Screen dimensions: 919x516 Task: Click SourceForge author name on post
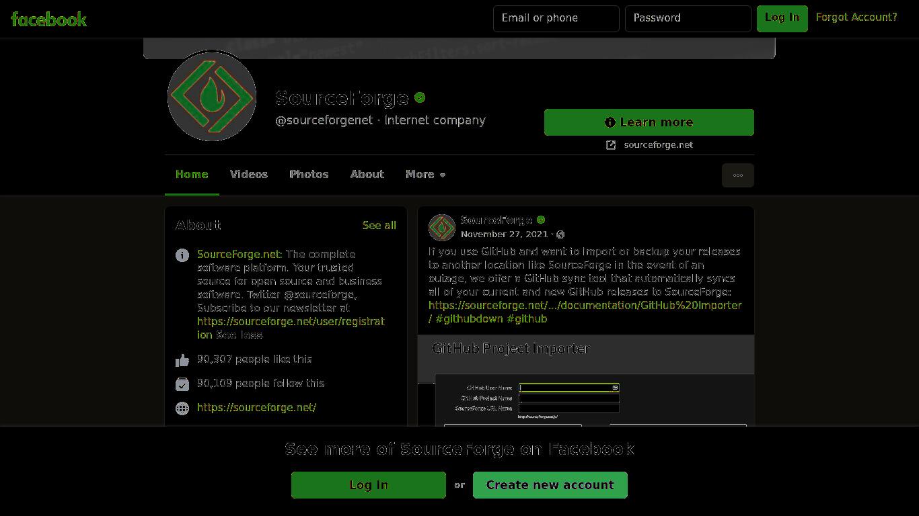(x=497, y=220)
